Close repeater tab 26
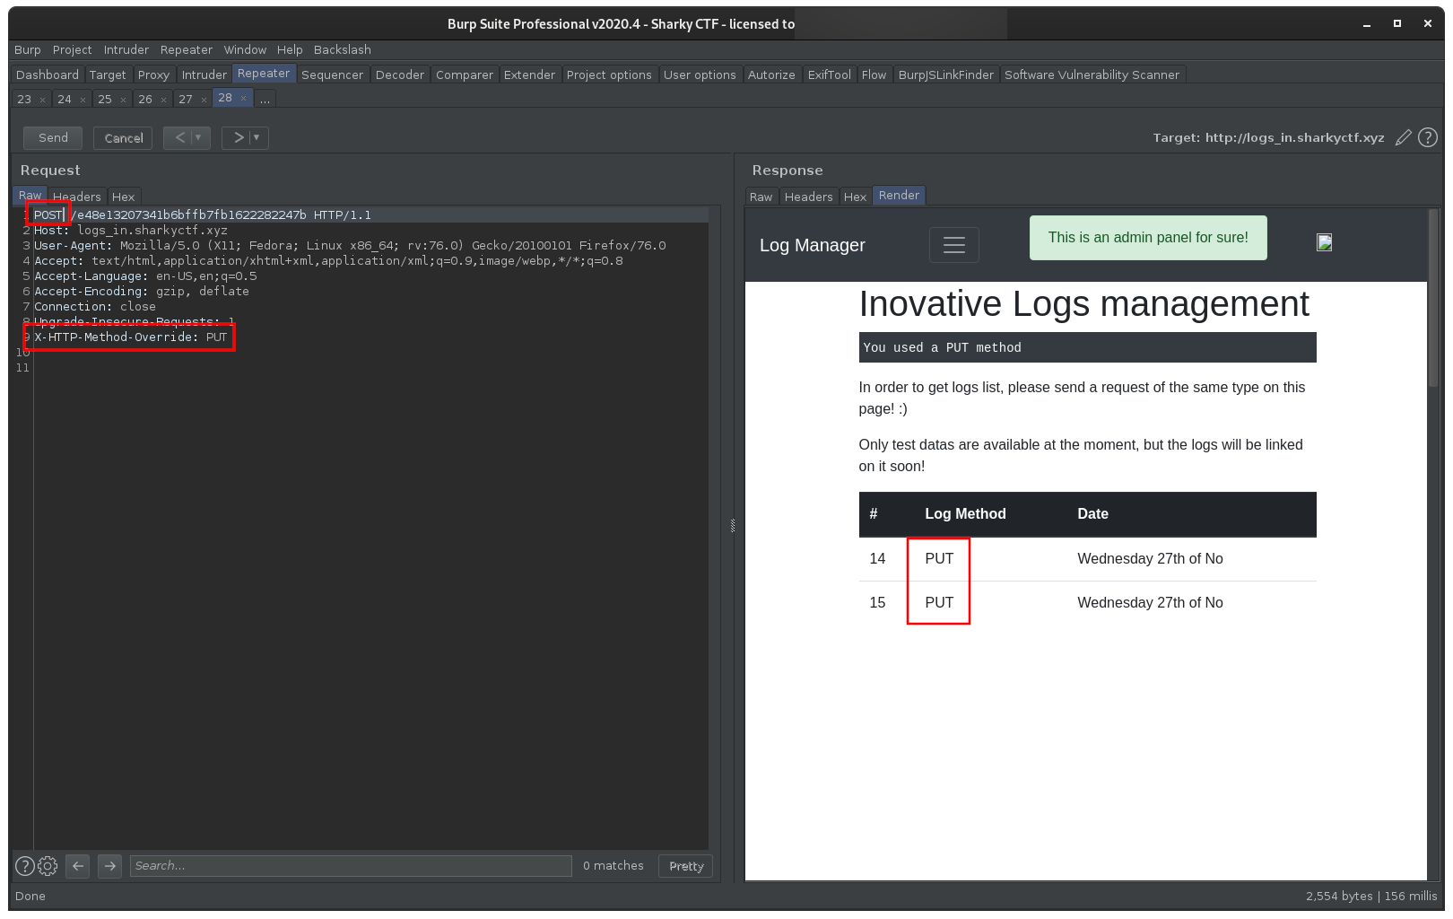Image resolution: width=1453 pixels, height=919 pixels. [163, 100]
